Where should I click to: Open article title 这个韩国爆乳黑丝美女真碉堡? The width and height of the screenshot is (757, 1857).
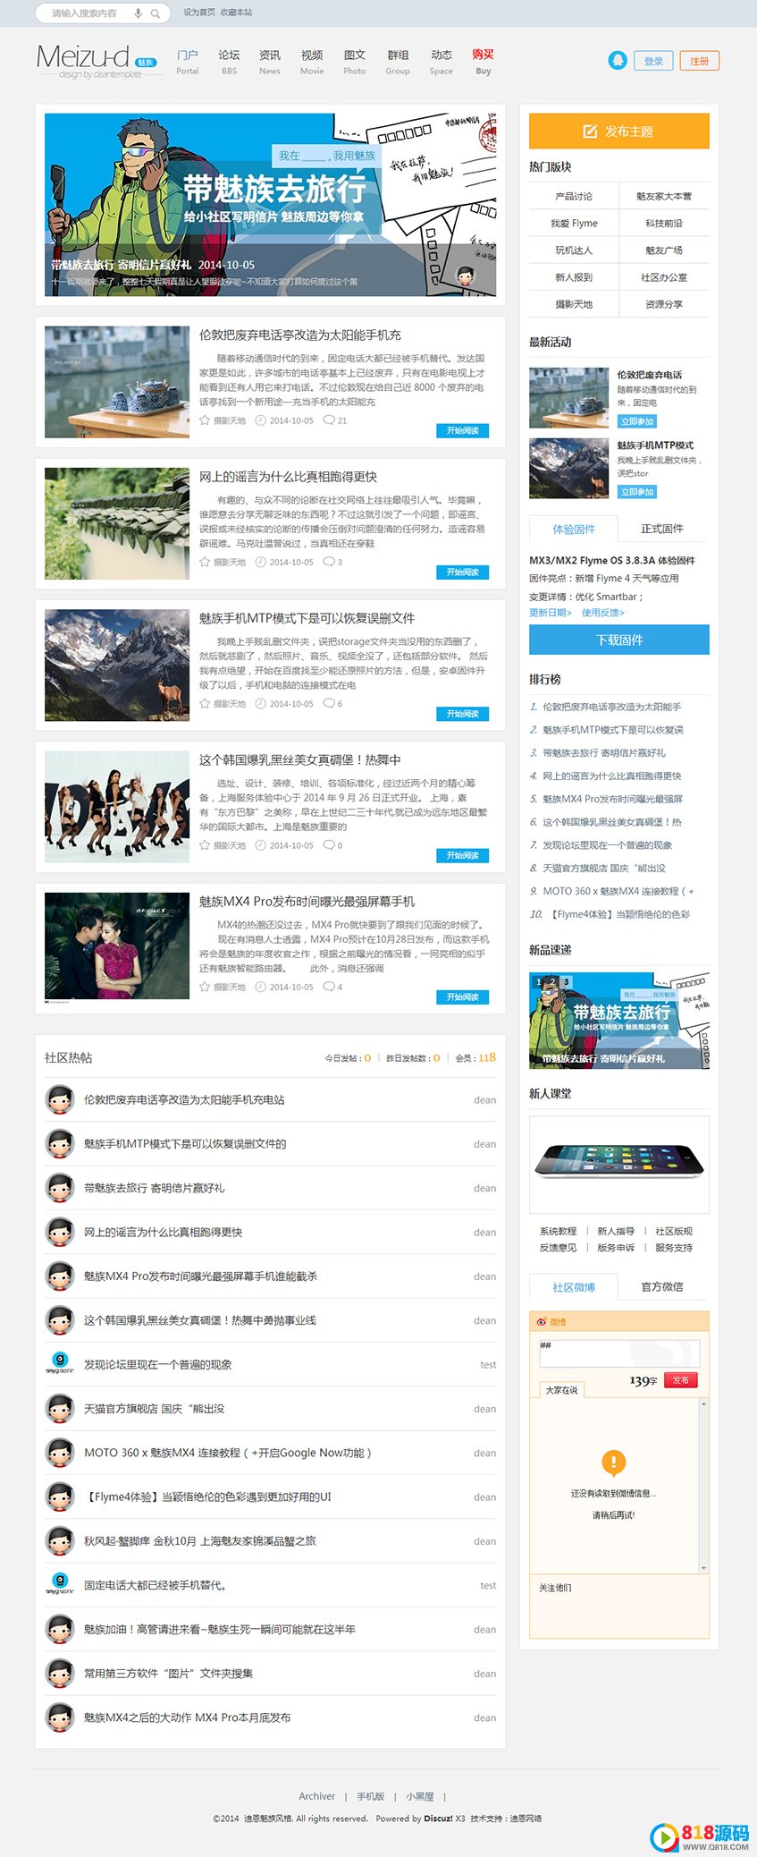pos(299,759)
